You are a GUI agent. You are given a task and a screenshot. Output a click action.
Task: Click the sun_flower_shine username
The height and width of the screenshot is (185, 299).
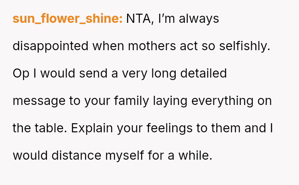pos(67,19)
